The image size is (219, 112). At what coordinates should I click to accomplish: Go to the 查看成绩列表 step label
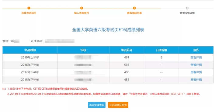134,13
